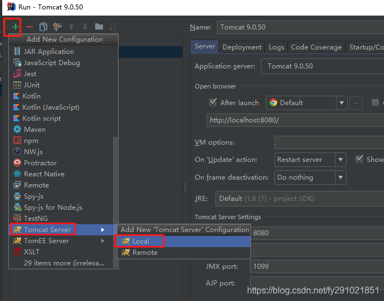Toggle the Show dialog checkbox

click(360, 159)
